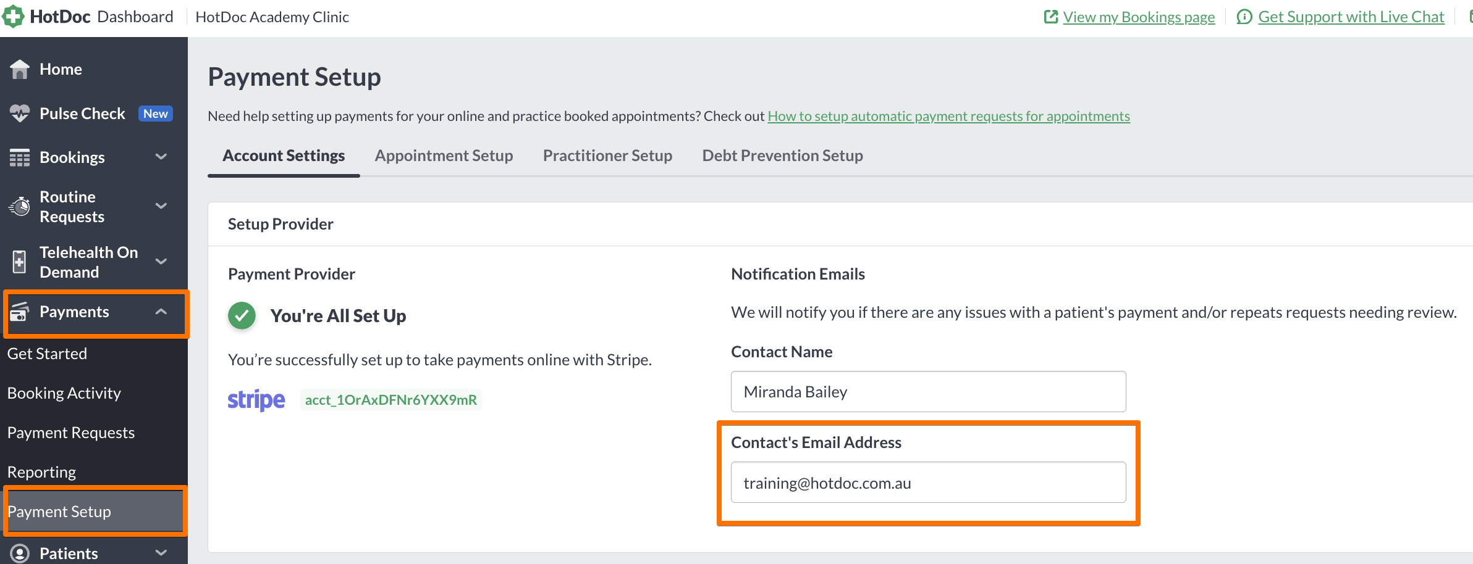Viewport: 1473px width, 564px height.
Task: Open Payment Requests in sidebar
Action: point(70,433)
